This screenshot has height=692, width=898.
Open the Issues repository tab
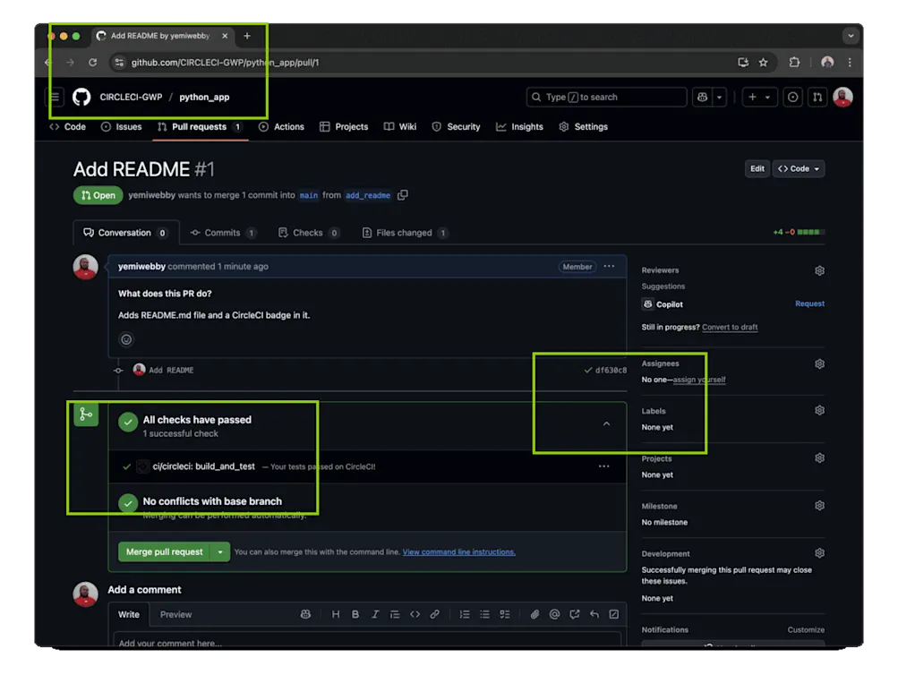click(122, 126)
